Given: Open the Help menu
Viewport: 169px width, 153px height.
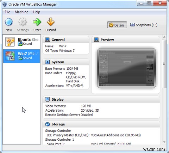Looking at the screenshot, I should pyautogui.click(x=37, y=12).
